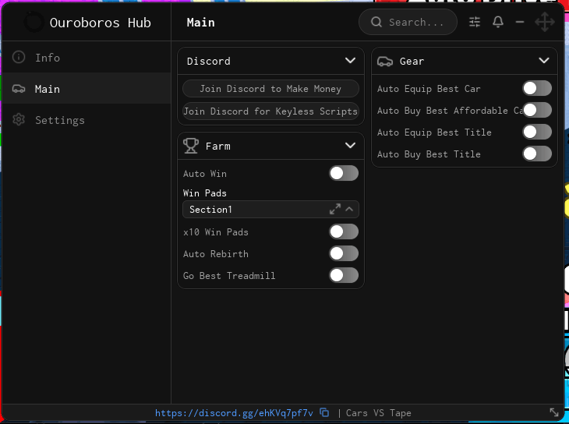Click the magnifier icon in the search box
Image resolution: width=569 pixels, height=424 pixels.
tap(376, 22)
